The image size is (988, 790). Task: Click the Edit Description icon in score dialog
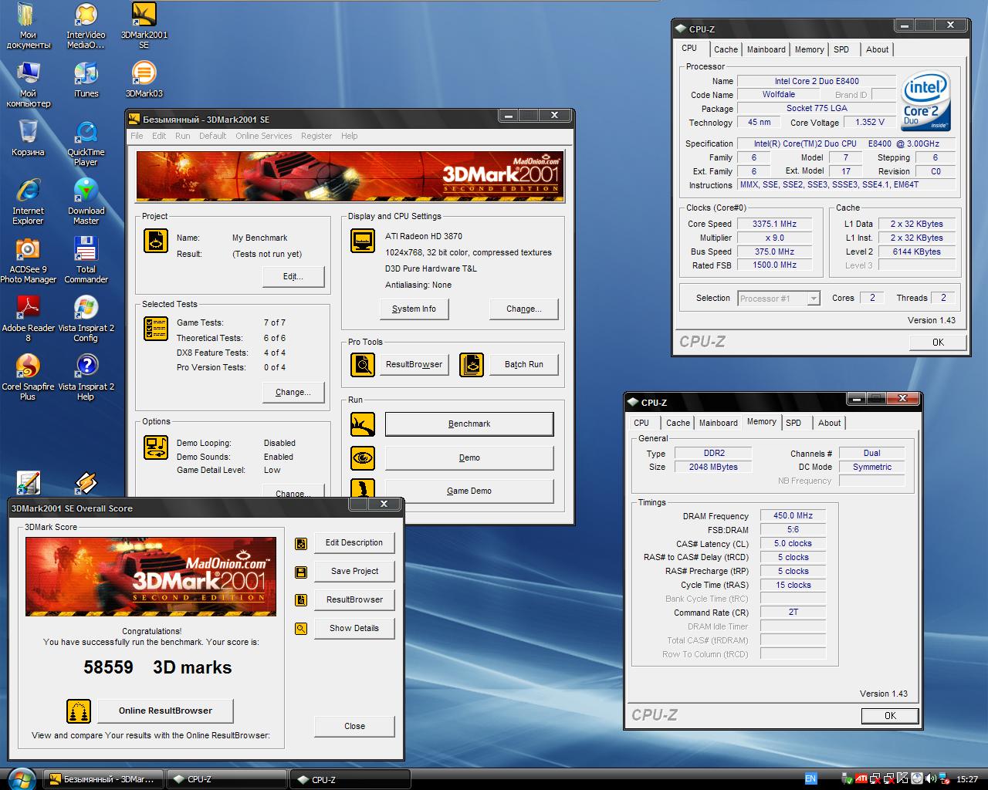[301, 543]
